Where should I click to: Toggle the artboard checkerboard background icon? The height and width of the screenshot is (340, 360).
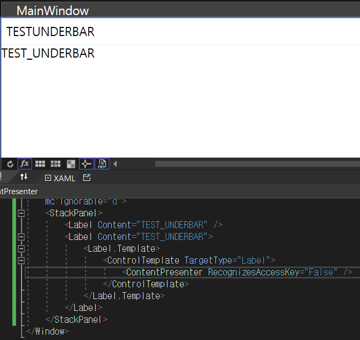(x=71, y=164)
